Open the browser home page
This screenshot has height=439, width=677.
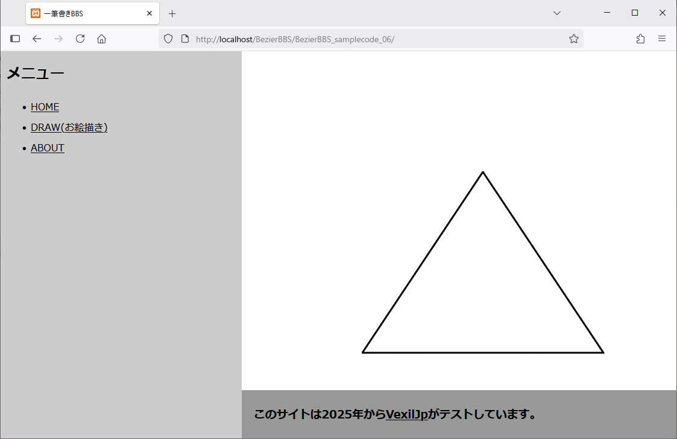tap(101, 39)
